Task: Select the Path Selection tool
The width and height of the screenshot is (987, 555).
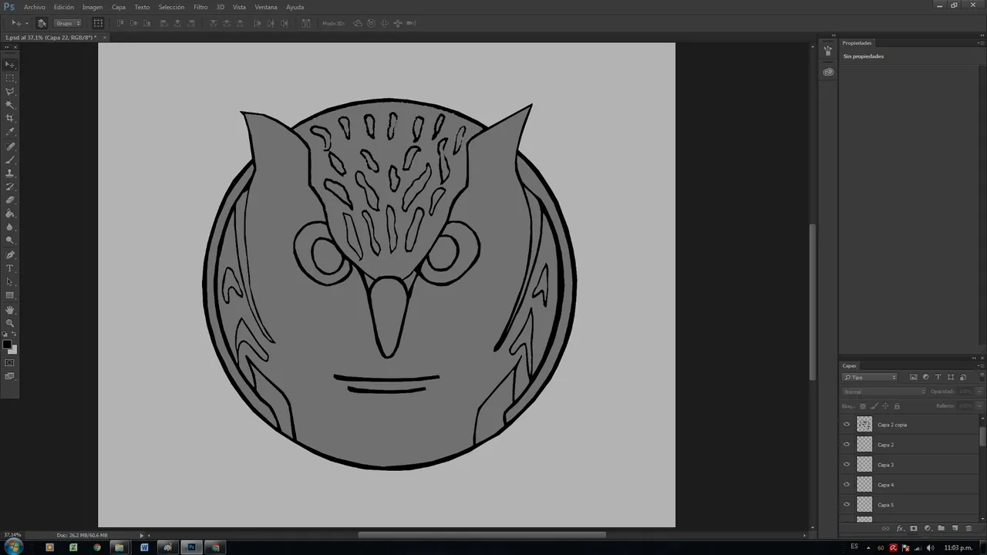Action: point(10,282)
